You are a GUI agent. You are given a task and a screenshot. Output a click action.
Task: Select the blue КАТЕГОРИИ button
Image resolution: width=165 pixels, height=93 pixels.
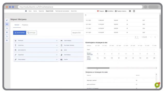tap(20, 33)
